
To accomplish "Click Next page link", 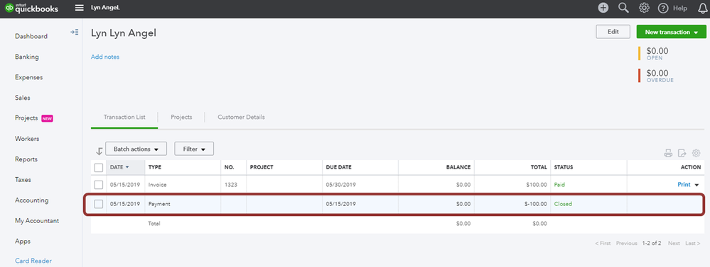I will [674, 243].
